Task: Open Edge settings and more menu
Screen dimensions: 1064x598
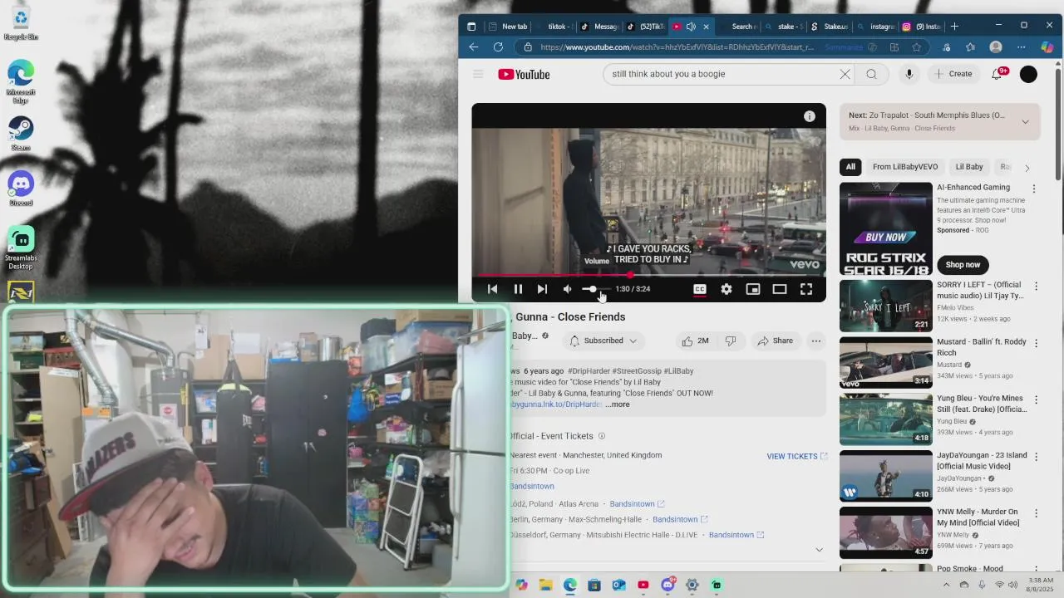Action: coord(1021,47)
